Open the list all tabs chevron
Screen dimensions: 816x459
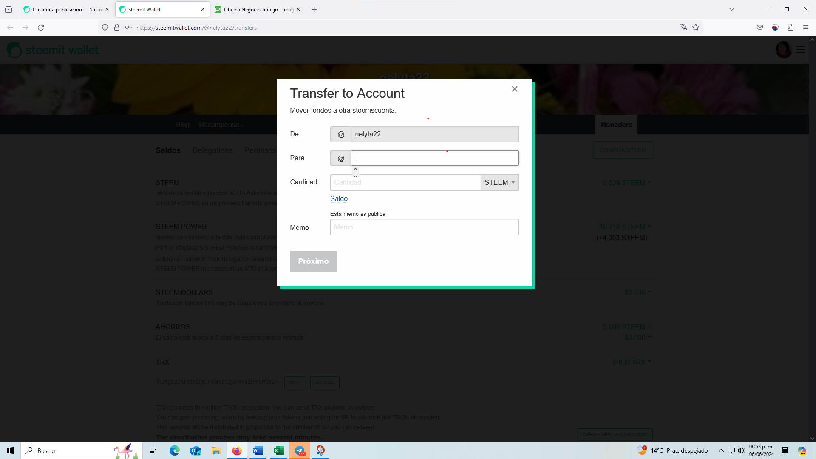click(732, 9)
